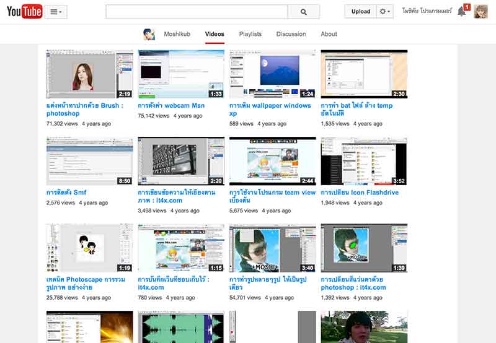Open the Brush photoshop video thumbnail
This screenshot has height=343, width=496.
(89, 74)
